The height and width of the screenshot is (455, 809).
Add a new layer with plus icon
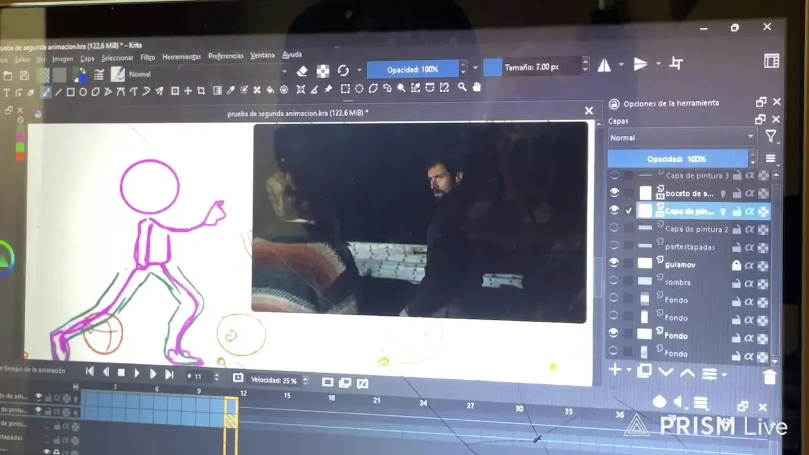(x=614, y=370)
